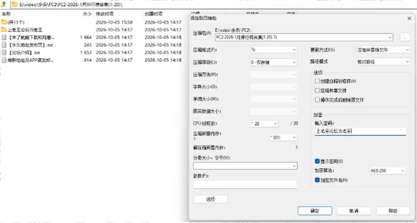Click the 参数 parameters input field
Image resolution: width=417 pixels, height=223 pixels.
click(245, 185)
